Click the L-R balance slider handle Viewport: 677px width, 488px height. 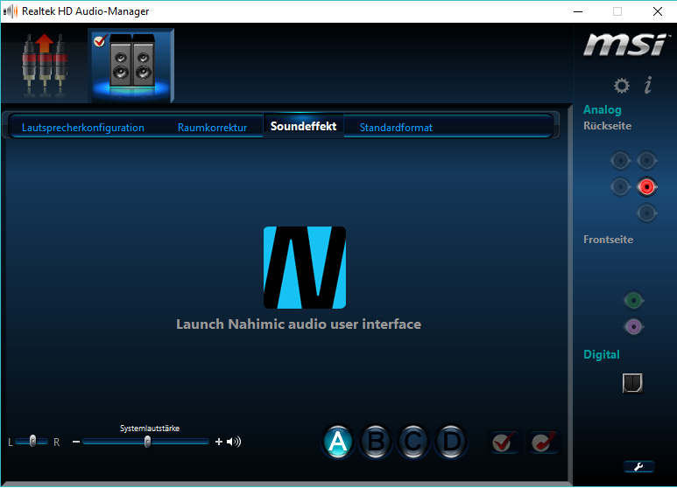click(x=32, y=441)
